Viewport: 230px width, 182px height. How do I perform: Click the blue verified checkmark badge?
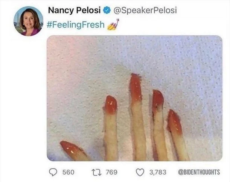tap(107, 10)
